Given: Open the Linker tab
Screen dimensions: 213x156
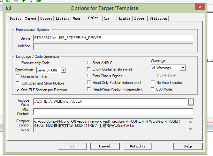Looking at the screenshot, I should [x=125, y=18].
